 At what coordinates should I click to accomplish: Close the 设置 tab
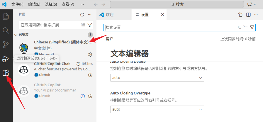162,15
